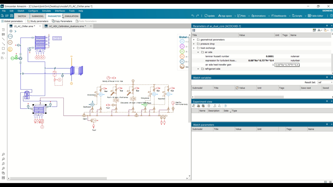333x187 pixels.
Task: Open the Interfaces menu
Action: 60,11
